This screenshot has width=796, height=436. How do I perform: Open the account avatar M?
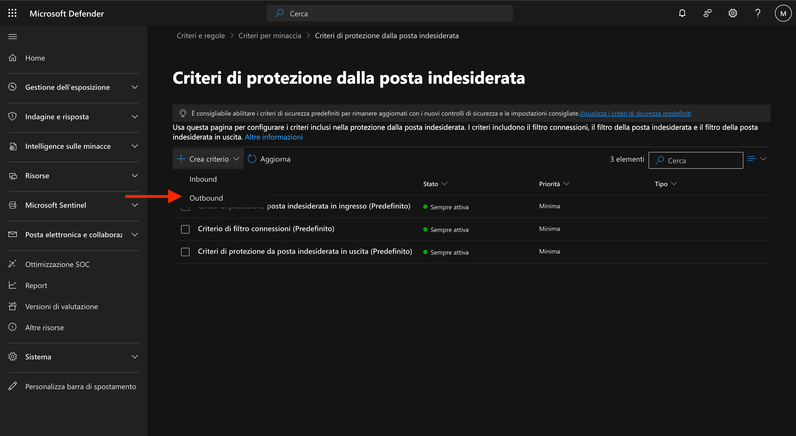tap(783, 13)
